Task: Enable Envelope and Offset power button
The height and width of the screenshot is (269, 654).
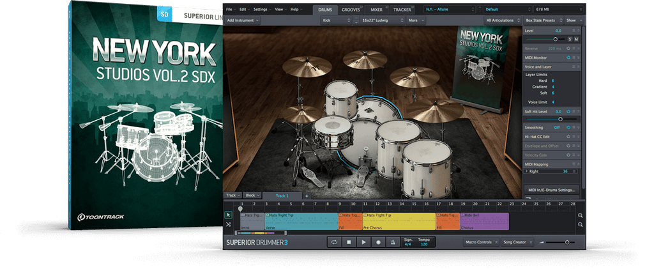Action: coord(568,146)
